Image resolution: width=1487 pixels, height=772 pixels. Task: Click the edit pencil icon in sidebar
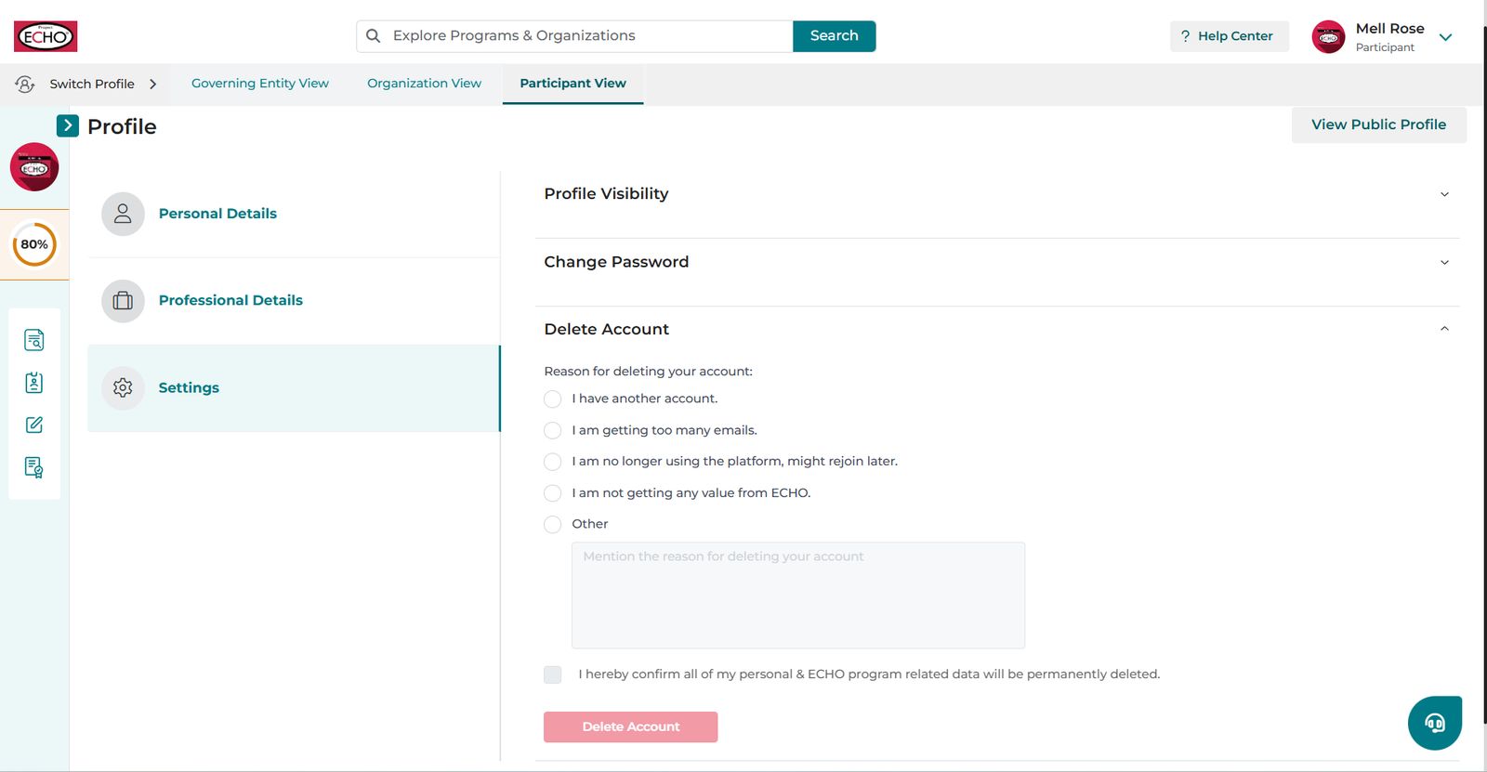click(x=34, y=425)
